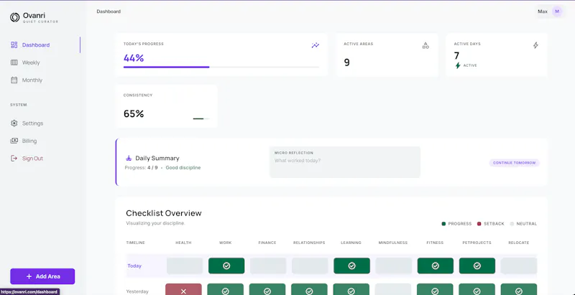Click the Active Days lightning icon

point(535,45)
